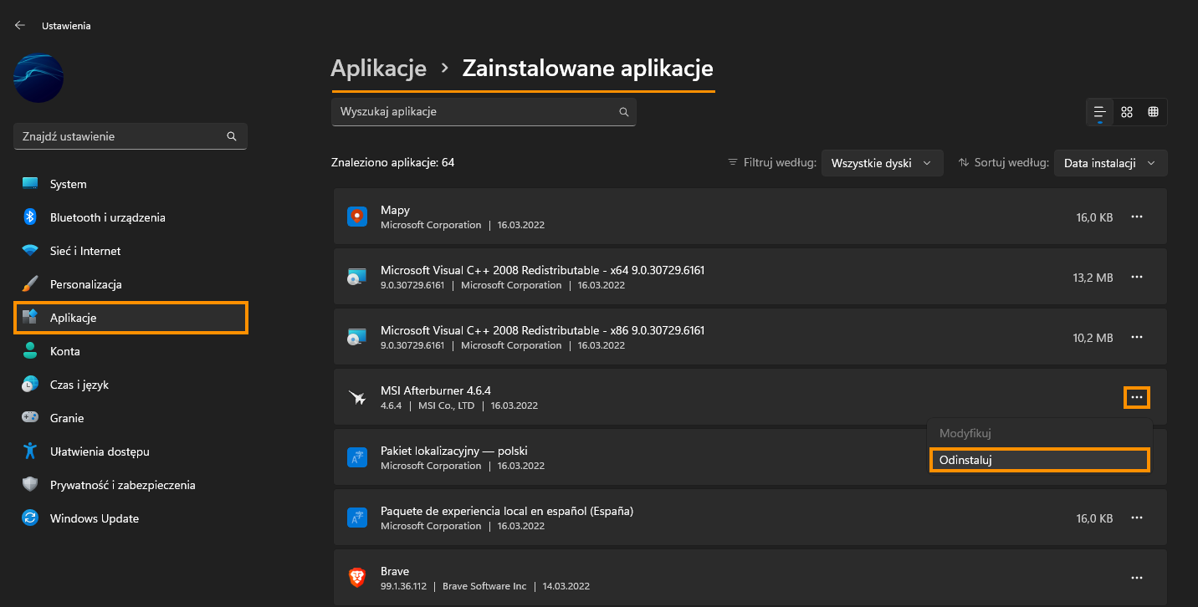The width and height of the screenshot is (1198, 607).
Task: Click Znaleziono aplikacje: 64 text
Action: coord(393,162)
